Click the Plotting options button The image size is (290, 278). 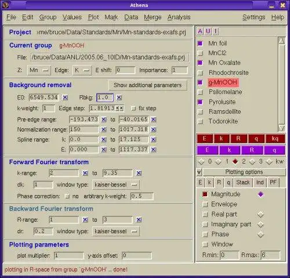pyautogui.click(x=244, y=172)
